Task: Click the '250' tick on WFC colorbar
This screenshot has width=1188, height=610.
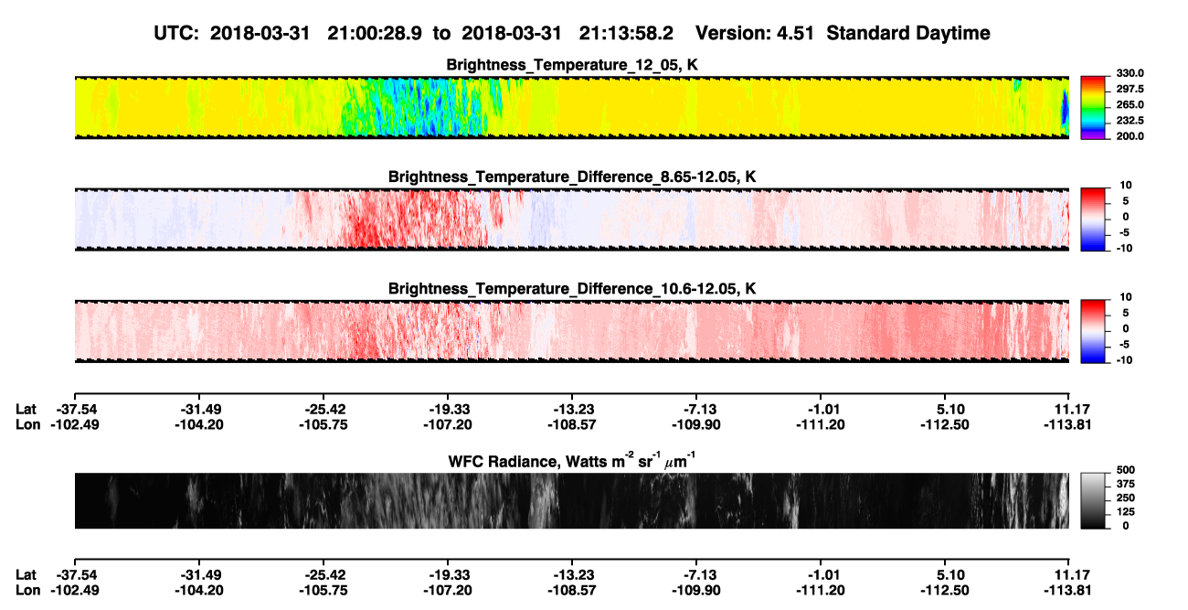Action: [x=1125, y=499]
